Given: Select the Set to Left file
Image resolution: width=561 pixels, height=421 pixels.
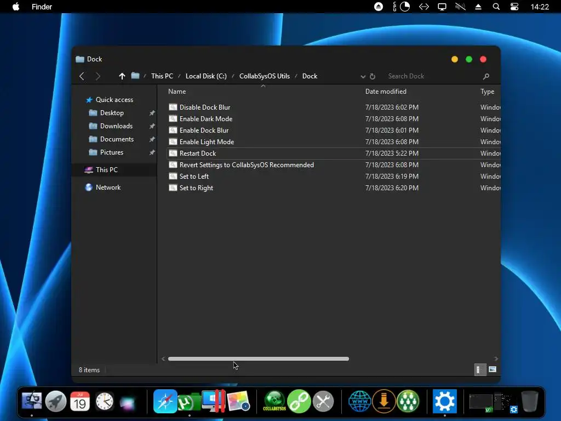Looking at the screenshot, I should coord(194,176).
